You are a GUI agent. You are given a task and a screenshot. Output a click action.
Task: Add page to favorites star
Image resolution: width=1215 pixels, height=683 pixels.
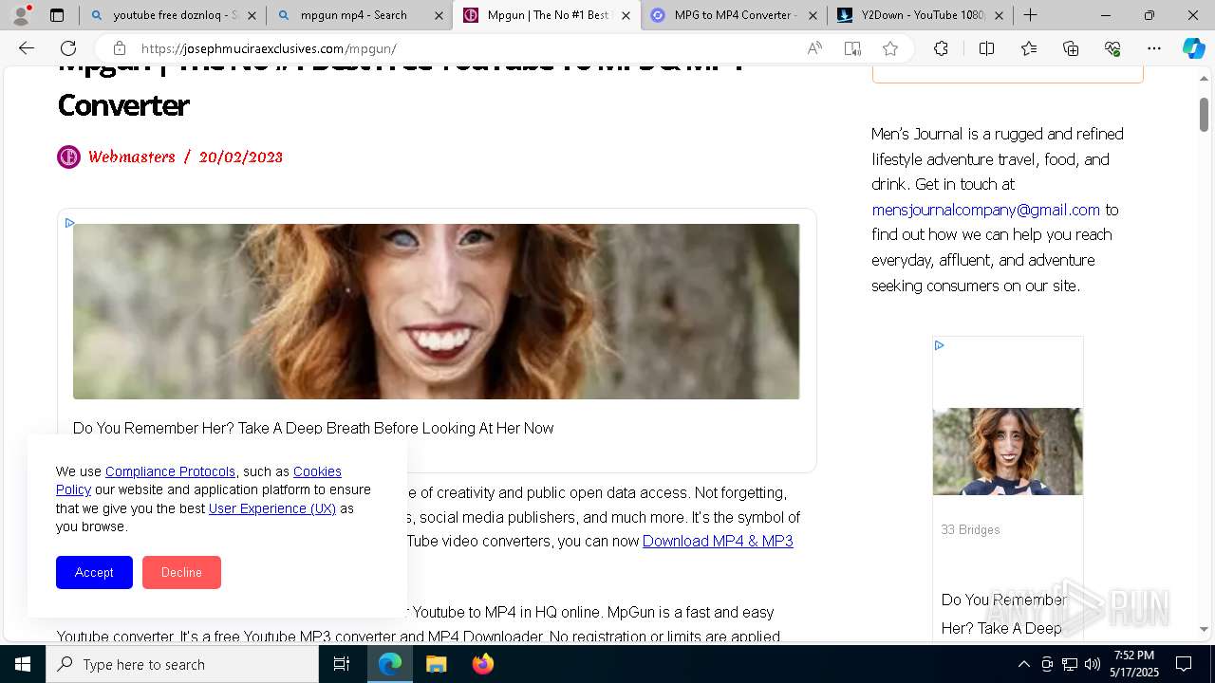(x=890, y=48)
